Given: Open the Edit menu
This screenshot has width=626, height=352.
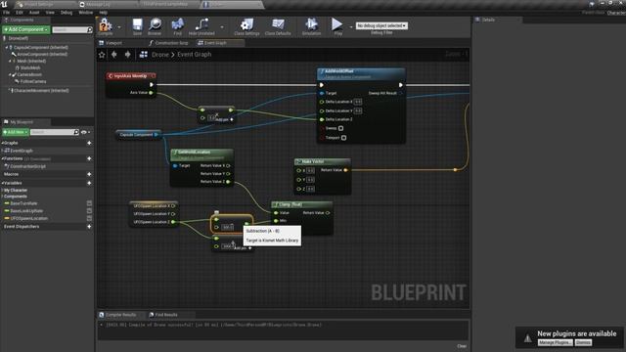Looking at the screenshot, I should [x=20, y=13].
